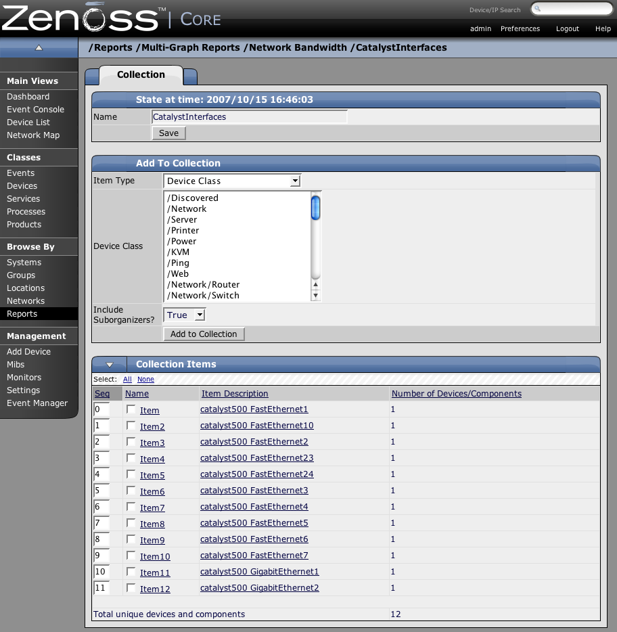Open Processes under Classes
Screen dimensions: 617x632
point(26,212)
